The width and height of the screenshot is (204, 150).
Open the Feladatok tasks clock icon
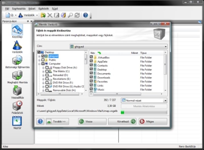tap(17, 106)
